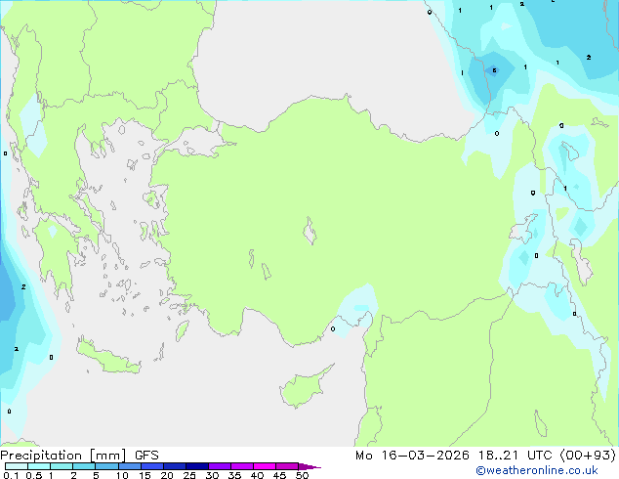Click the '25' legend scale number

189,475
